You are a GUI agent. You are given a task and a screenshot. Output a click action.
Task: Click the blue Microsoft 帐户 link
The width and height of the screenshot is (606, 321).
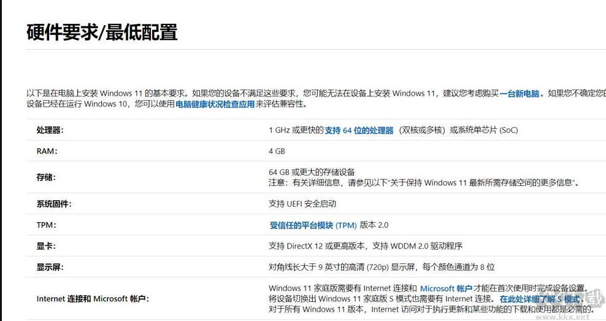(446, 288)
